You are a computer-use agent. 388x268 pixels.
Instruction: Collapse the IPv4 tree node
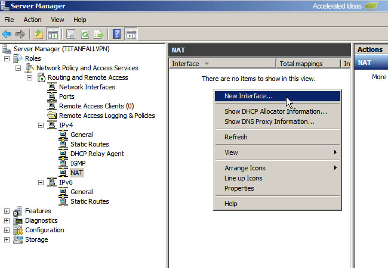(41, 125)
